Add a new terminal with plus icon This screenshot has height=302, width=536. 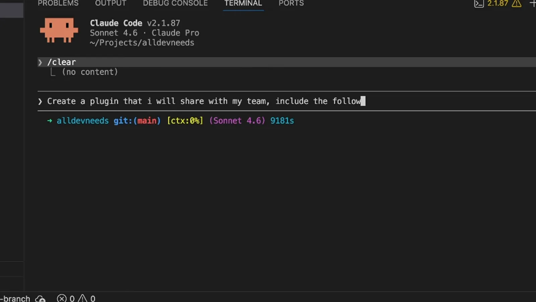(x=533, y=3)
